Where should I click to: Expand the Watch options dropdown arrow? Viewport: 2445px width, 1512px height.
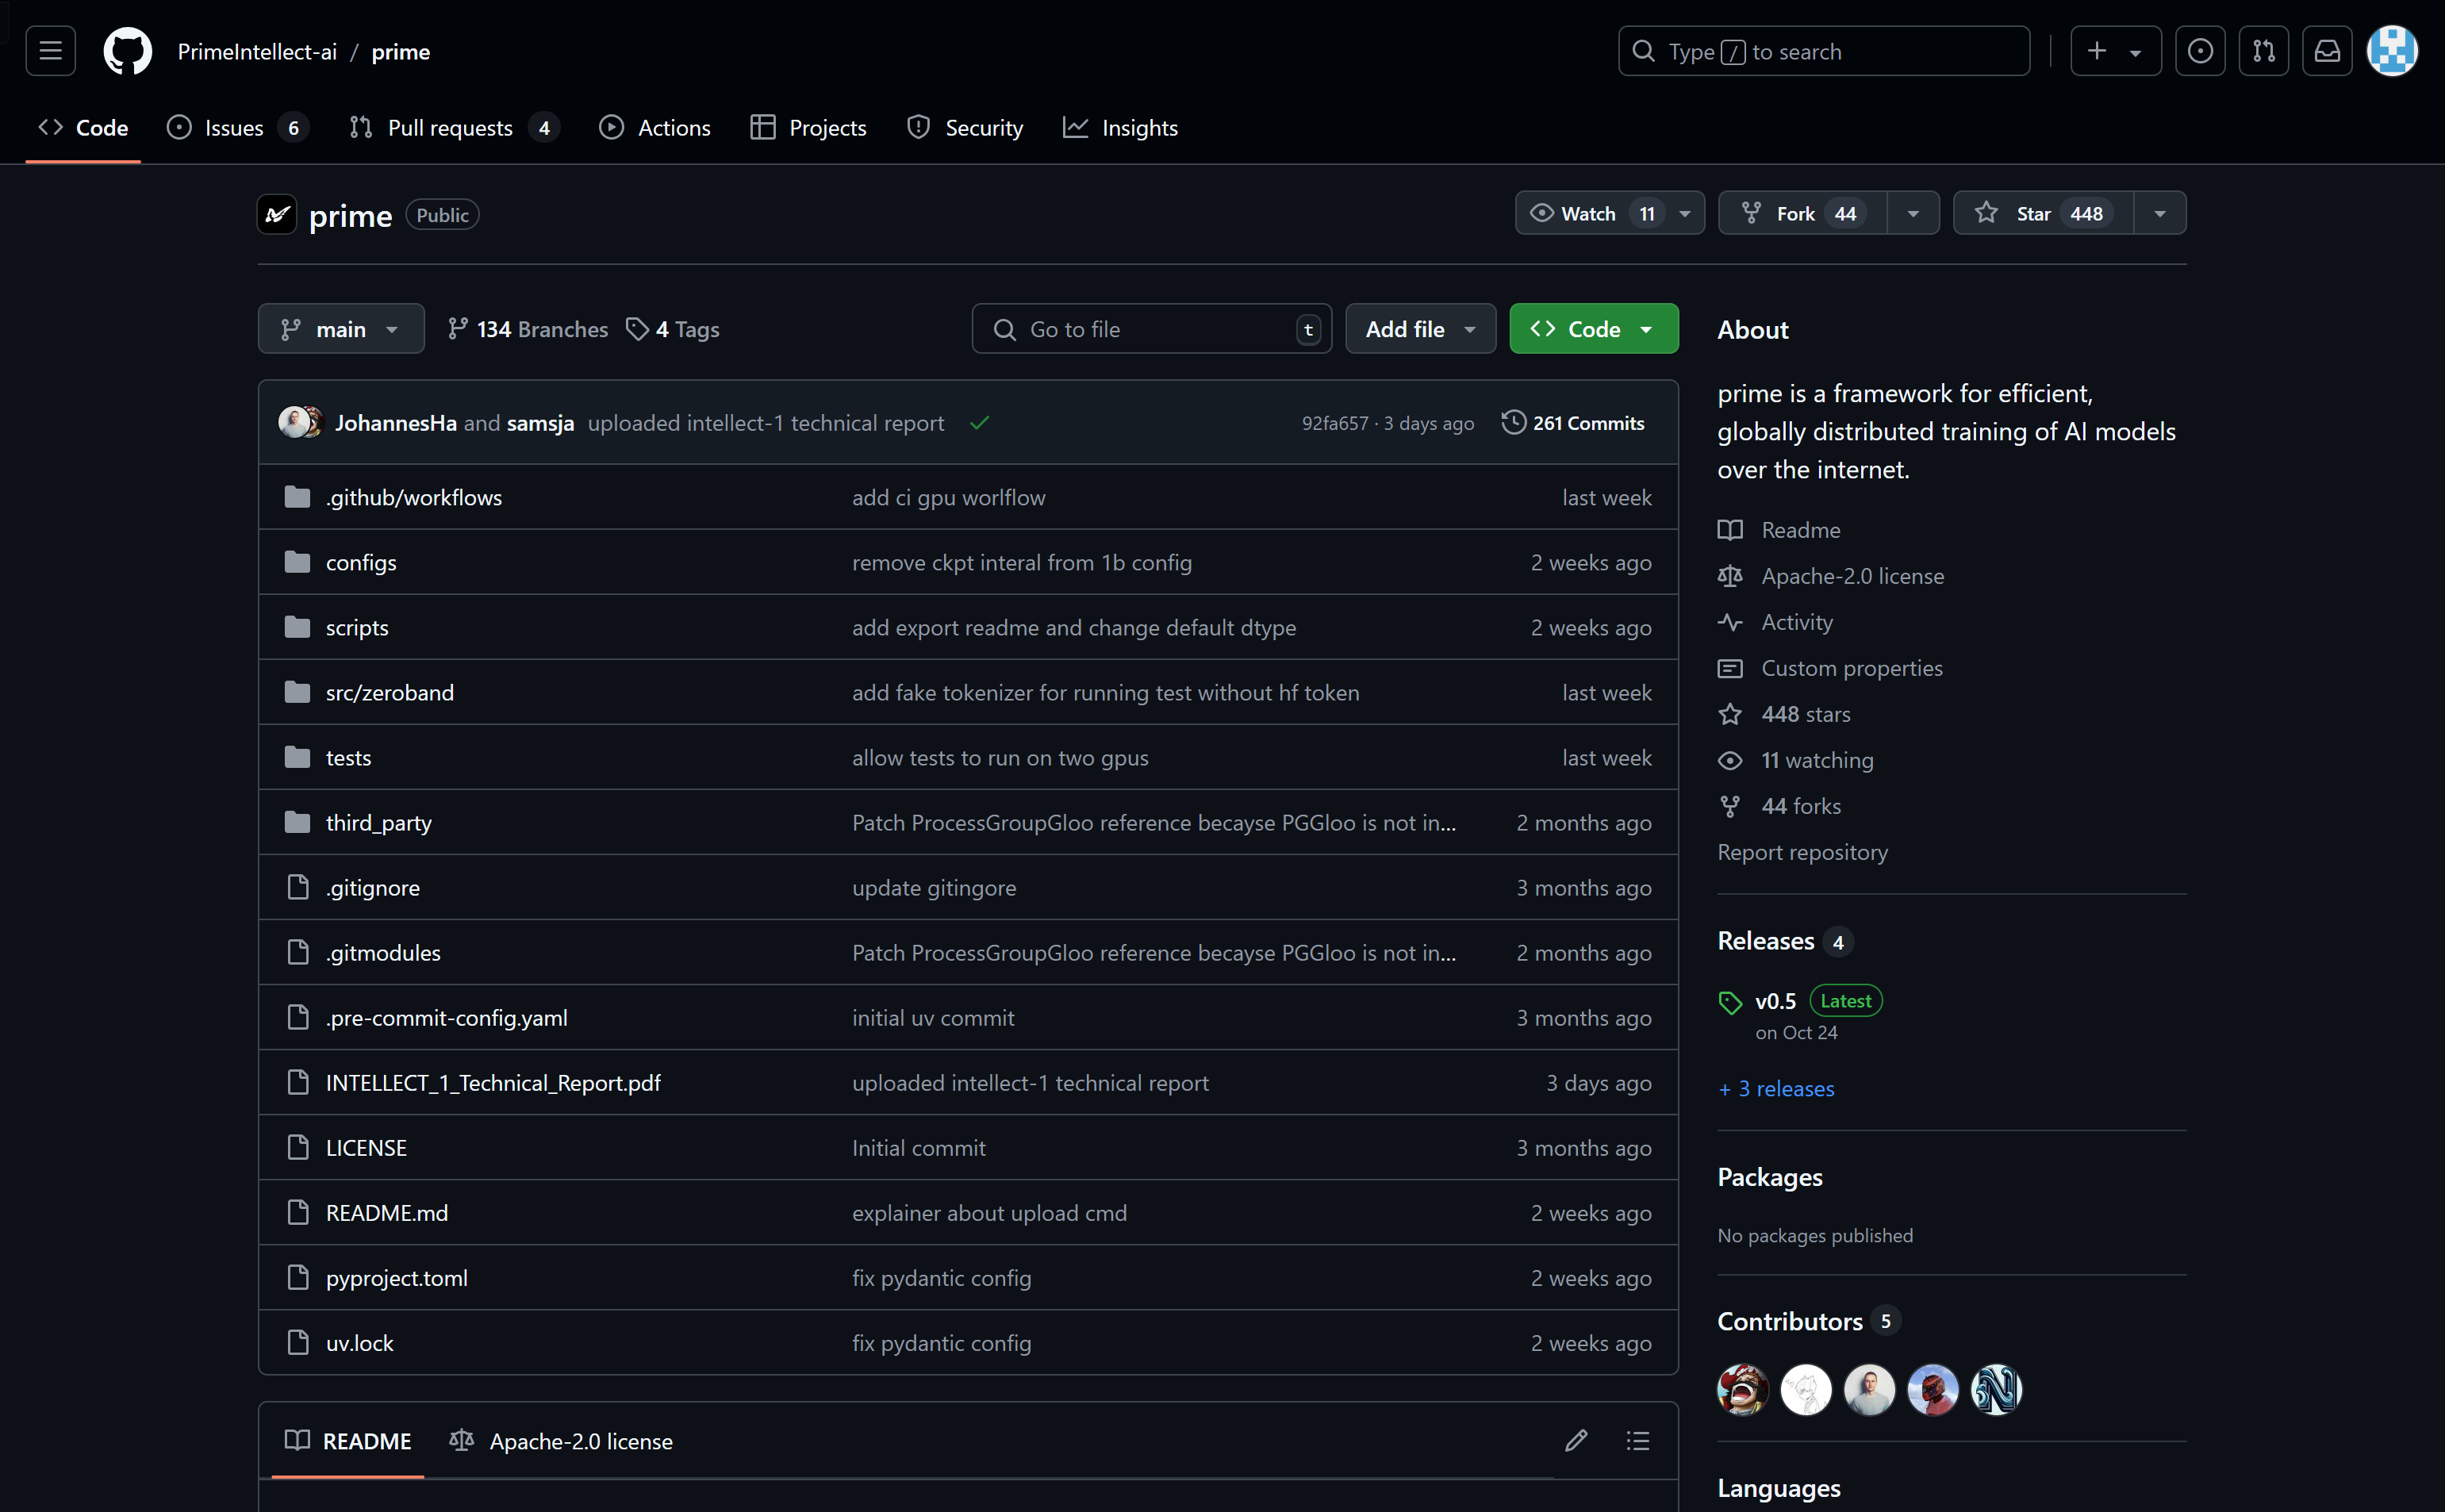[1685, 213]
